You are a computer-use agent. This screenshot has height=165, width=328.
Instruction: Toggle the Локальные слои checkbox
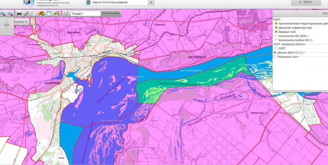click(275, 57)
